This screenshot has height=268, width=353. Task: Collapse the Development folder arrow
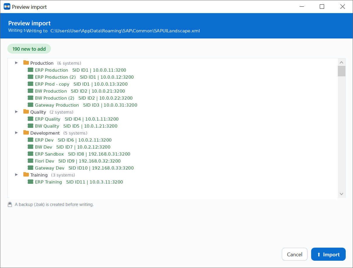[16, 133]
